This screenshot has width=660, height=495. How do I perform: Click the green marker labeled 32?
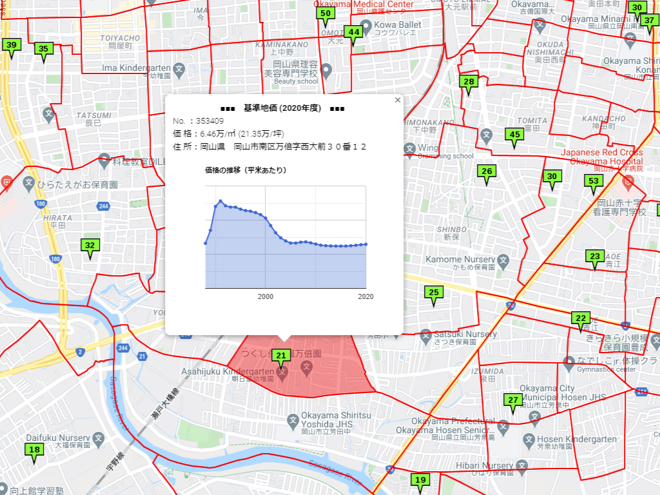90,246
